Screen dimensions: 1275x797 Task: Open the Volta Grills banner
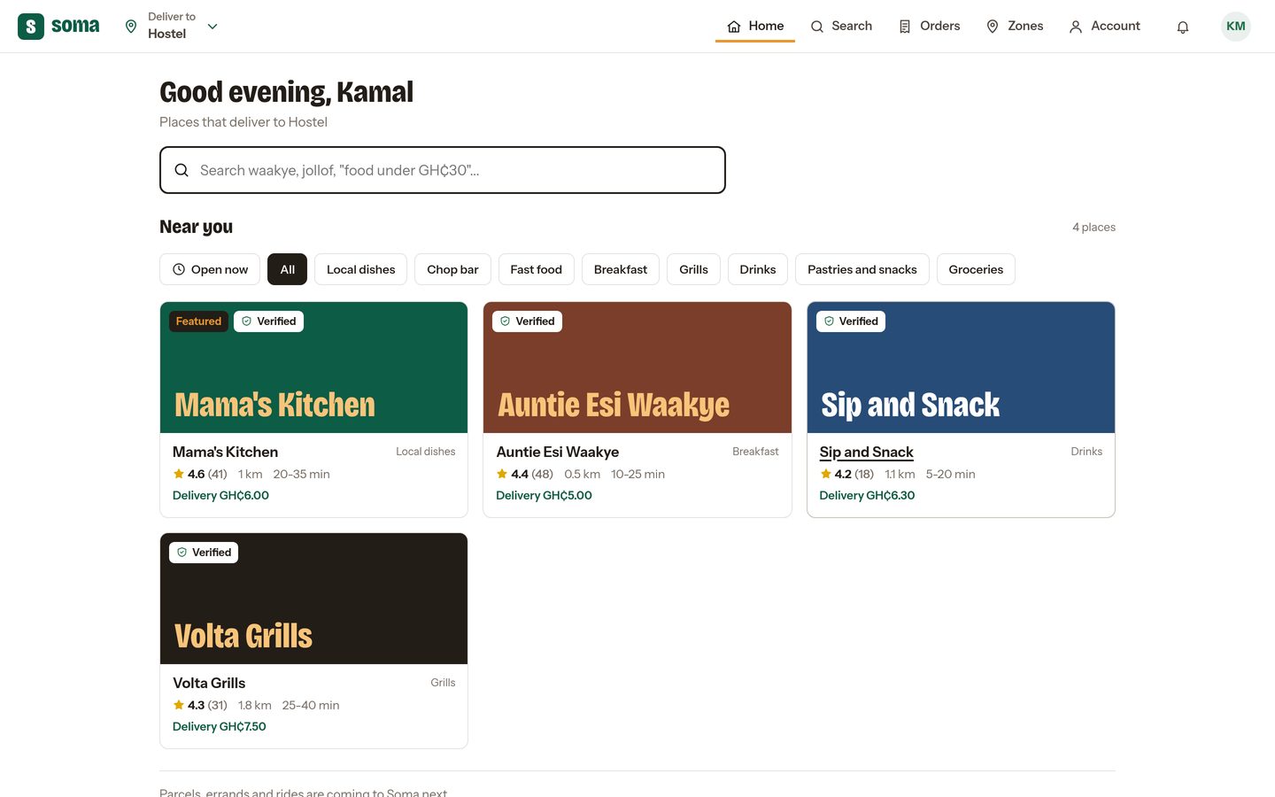(x=313, y=599)
